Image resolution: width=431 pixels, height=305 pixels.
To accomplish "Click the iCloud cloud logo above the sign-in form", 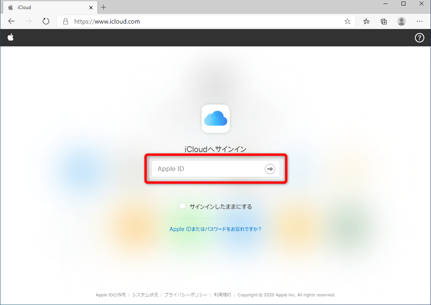I will coord(215,118).
